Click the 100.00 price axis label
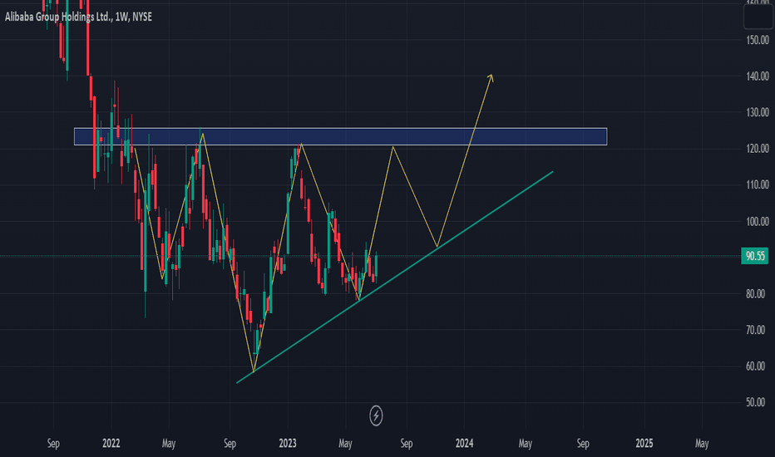The height and width of the screenshot is (457, 775). (758, 221)
